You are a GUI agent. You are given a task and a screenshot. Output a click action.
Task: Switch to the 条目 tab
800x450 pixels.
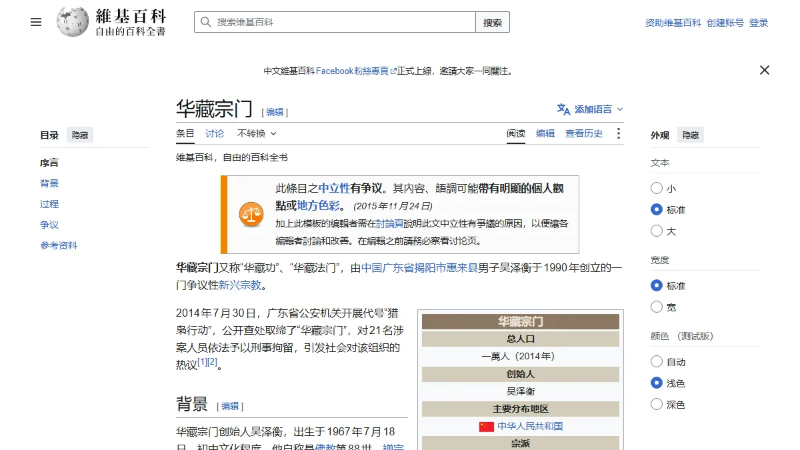(x=185, y=133)
